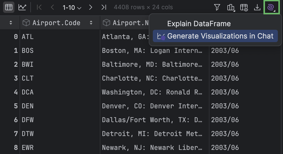Choose Generate Visualizations in Chat
The height and width of the screenshot is (154, 283).
[x=215, y=36]
